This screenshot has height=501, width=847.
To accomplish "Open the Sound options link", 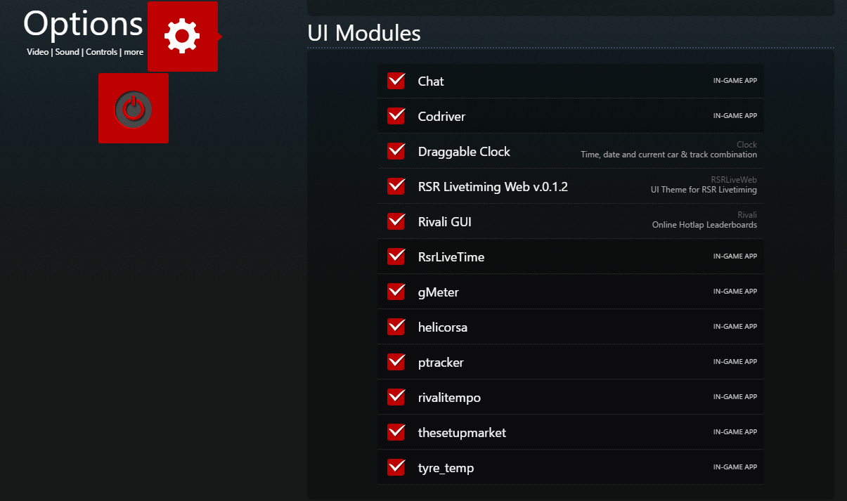I will [67, 52].
